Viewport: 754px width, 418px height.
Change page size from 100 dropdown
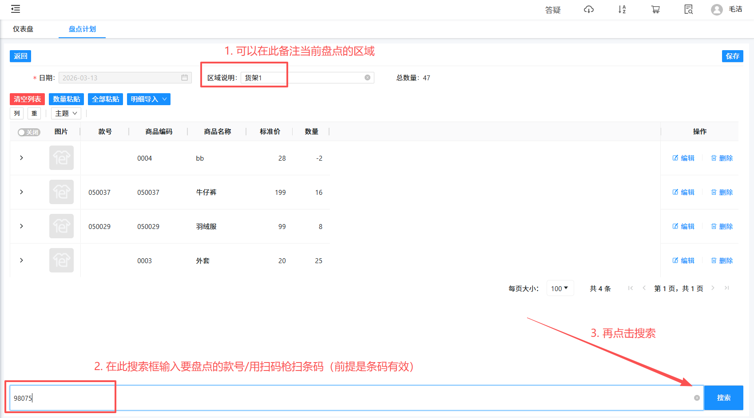[x=560, y=288]
